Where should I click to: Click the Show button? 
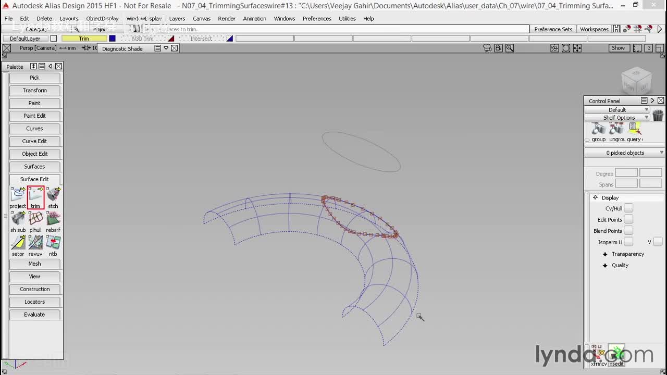click(618, 48)
